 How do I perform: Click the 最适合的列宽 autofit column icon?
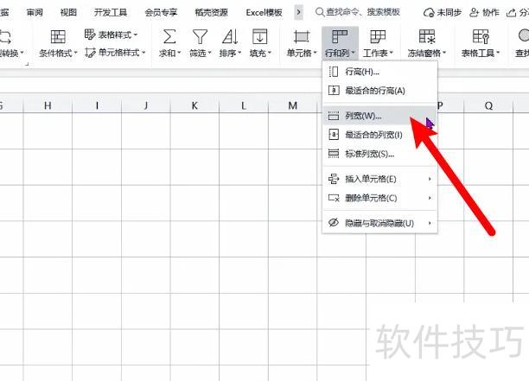pos(334,135)
